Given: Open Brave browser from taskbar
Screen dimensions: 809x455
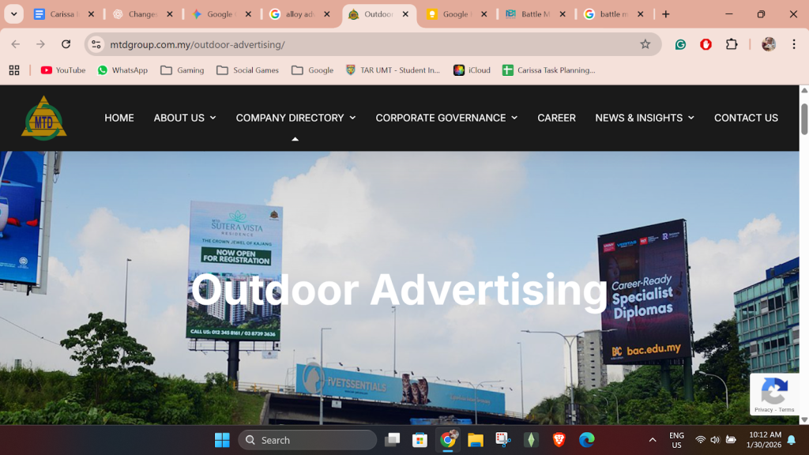Looking at the screenshot, I should 559,440.
